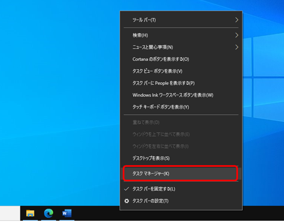Click デスクトップを表示(S) menu entry
Image resolution: width=284 pixels, height=222 pixels.
tap(181, 158)
